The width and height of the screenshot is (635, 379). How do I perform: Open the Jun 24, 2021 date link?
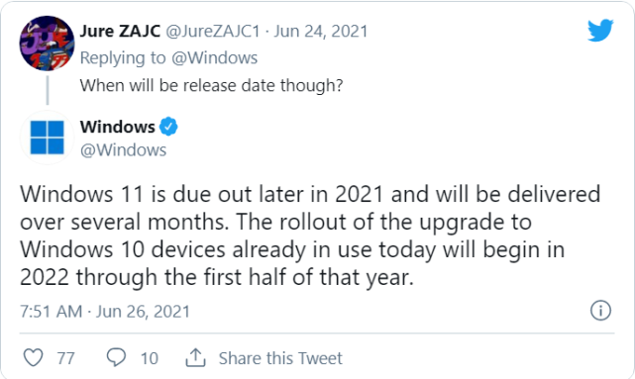point(321,31)
